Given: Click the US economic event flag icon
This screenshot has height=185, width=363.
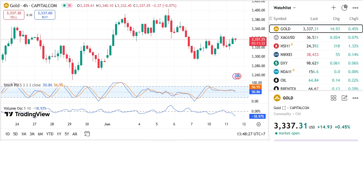Looking at the screenshot, I should [x=238, y=76].
